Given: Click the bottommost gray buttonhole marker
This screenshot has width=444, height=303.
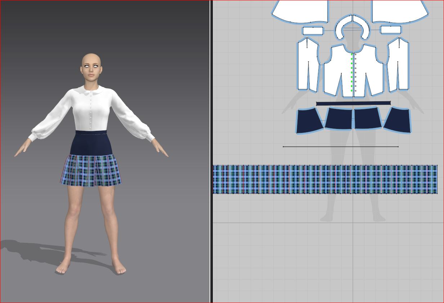Looking at the screenshot, I should 355,90.
